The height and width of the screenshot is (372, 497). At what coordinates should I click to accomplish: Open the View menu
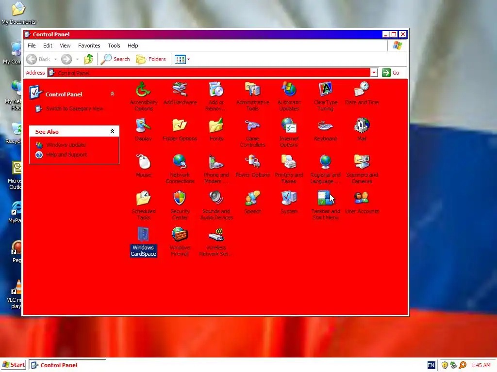65,46
